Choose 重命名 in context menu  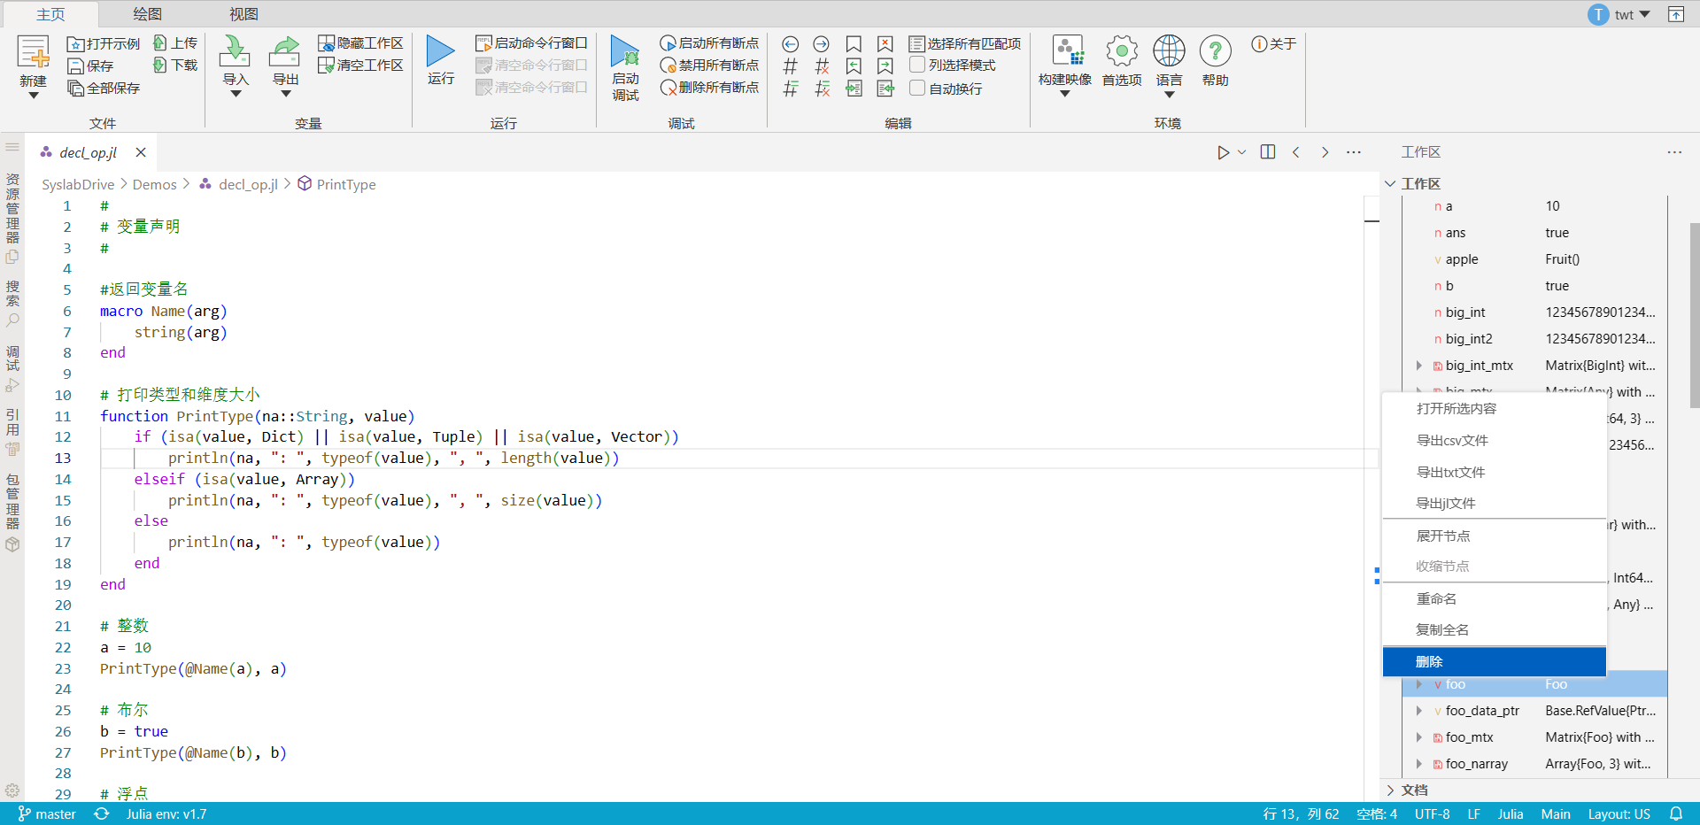tap(1495, 598)
